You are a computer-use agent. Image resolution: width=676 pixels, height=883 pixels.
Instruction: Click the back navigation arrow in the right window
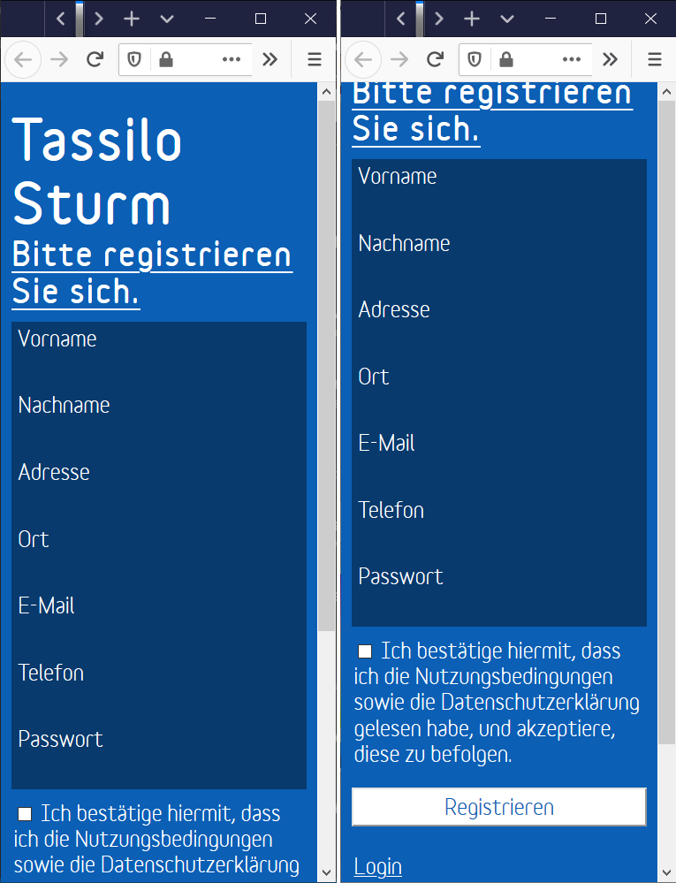362,59
